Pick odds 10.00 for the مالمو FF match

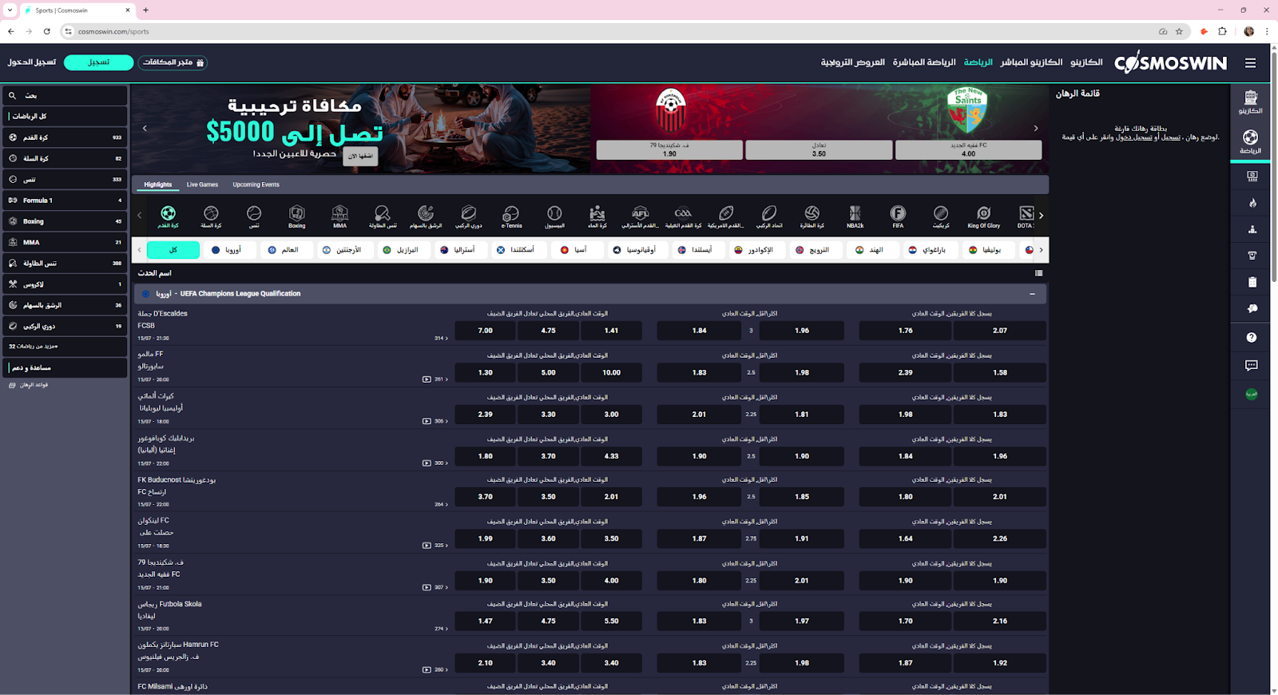[611, 373]
